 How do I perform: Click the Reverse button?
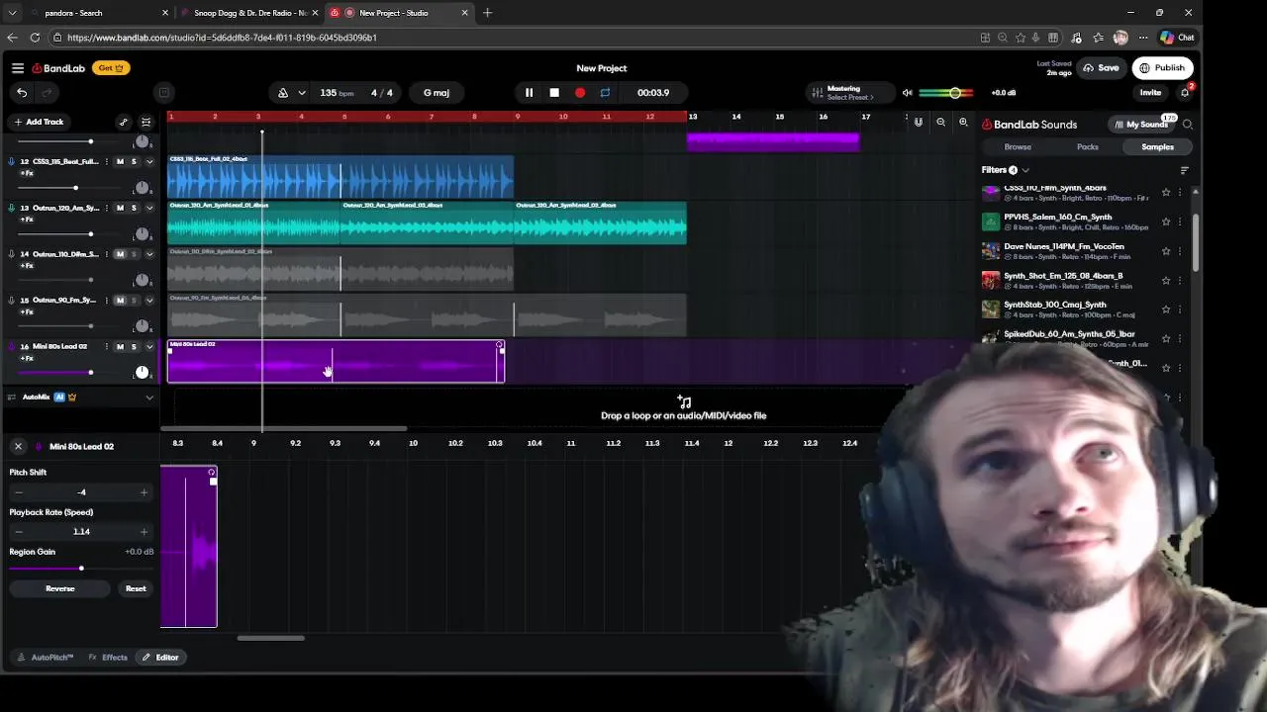click(60, 588)
